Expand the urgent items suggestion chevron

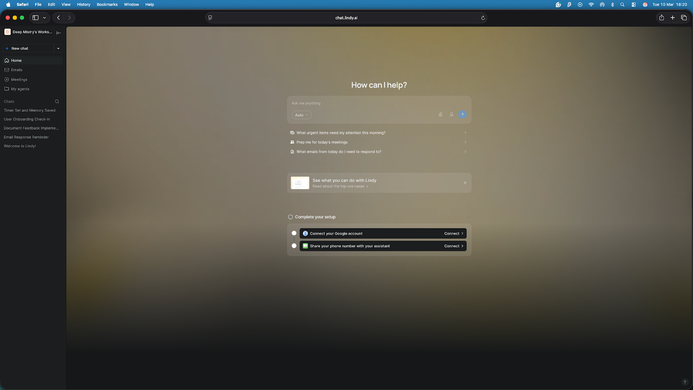tap(465, 133)
